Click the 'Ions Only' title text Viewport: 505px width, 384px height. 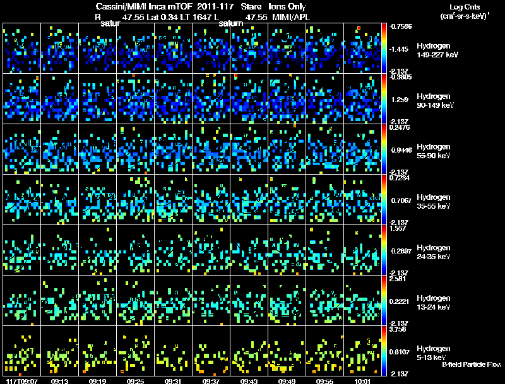pyautogui.click(x=287, y=6)
